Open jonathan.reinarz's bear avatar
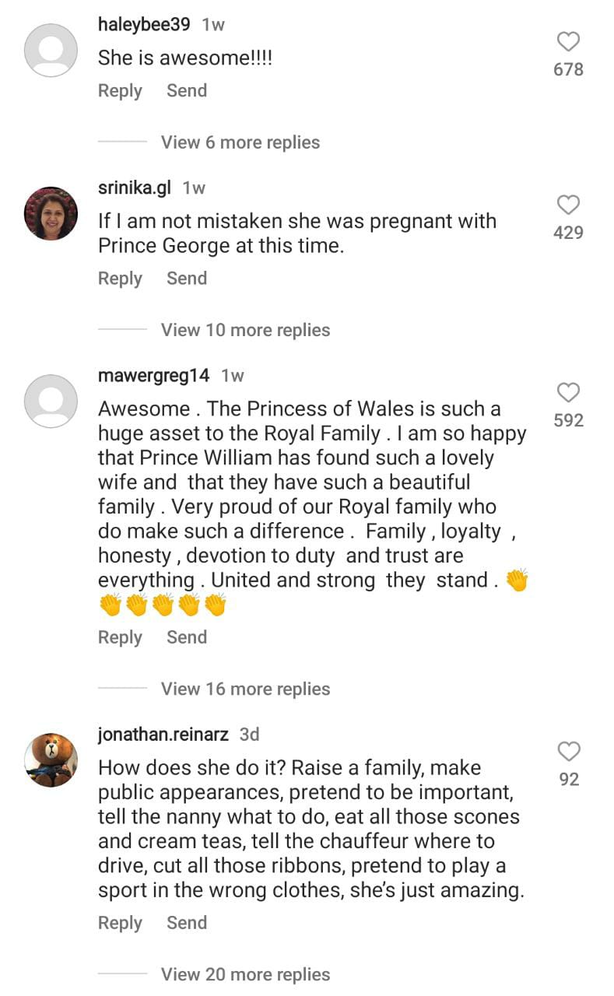 click(51, 760)
